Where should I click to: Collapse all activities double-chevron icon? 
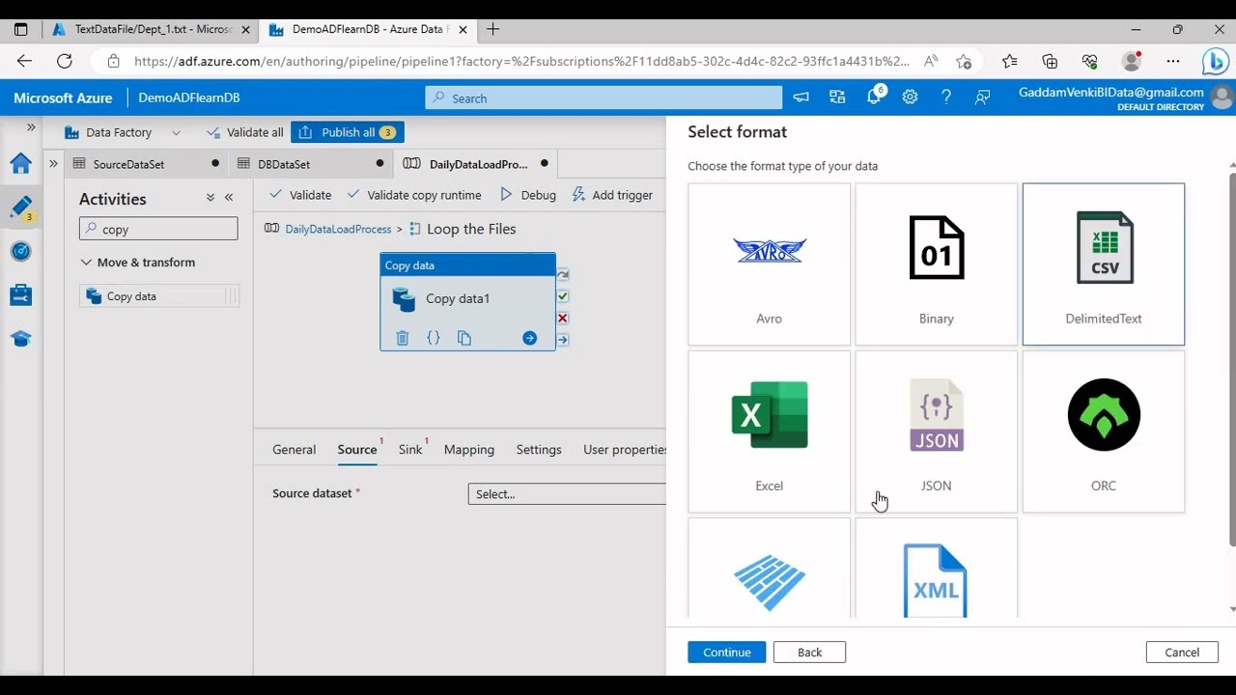click(211, 198)
